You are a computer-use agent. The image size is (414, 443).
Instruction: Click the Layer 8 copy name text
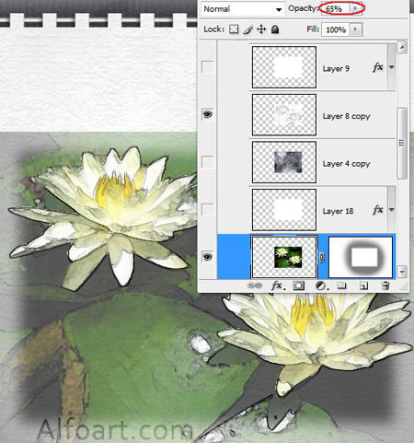click(346, 116)
